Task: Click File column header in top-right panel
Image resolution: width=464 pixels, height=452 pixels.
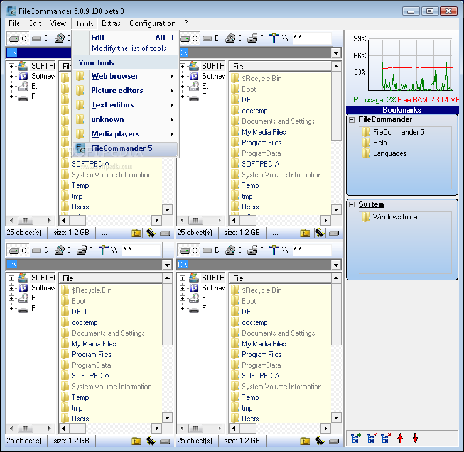Action: pyautogui.click(x=280, y=67)
